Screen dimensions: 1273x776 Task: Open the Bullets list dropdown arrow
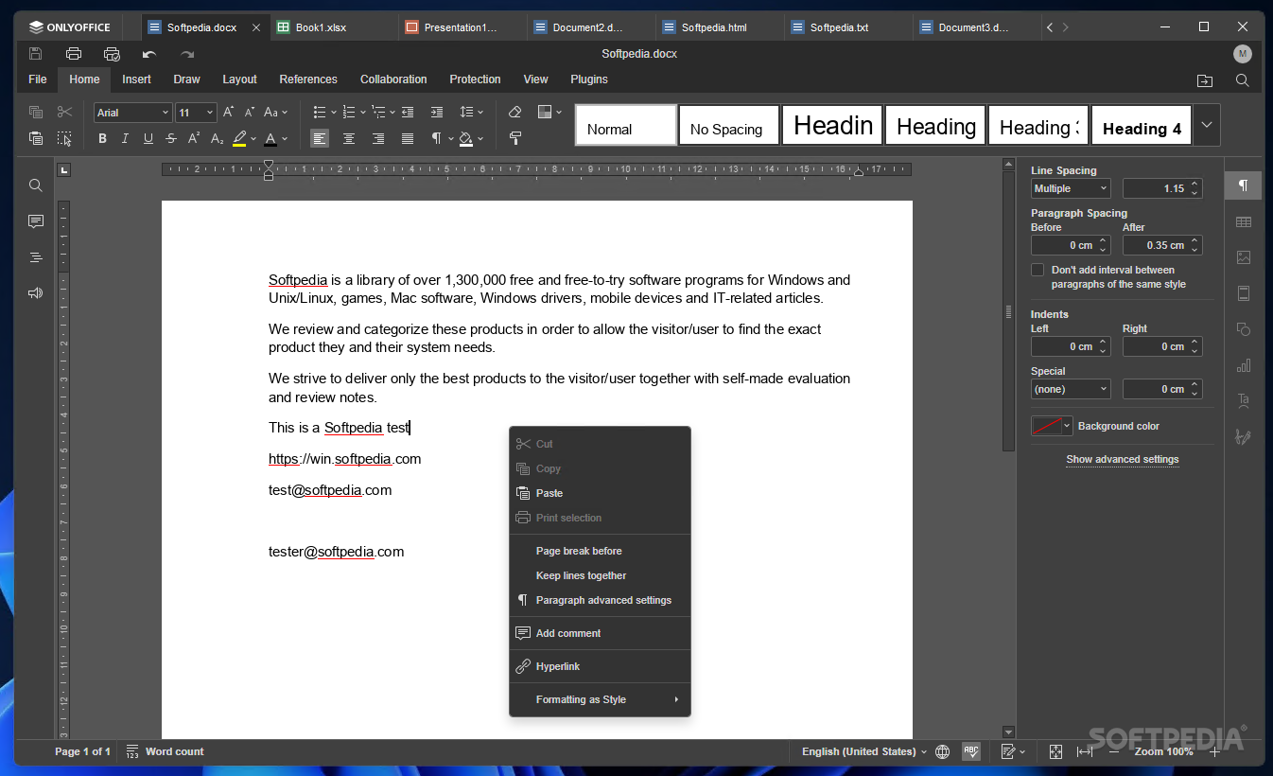coord(332,112)
